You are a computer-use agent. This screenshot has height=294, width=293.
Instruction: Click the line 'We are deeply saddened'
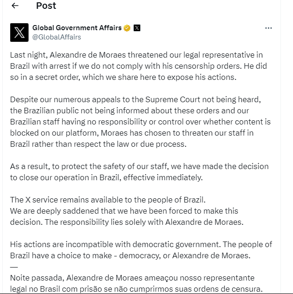(x=124, y=211)
